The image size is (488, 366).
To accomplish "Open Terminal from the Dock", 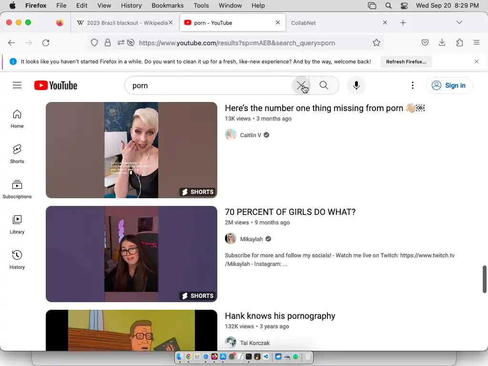I will coord(249,356).
